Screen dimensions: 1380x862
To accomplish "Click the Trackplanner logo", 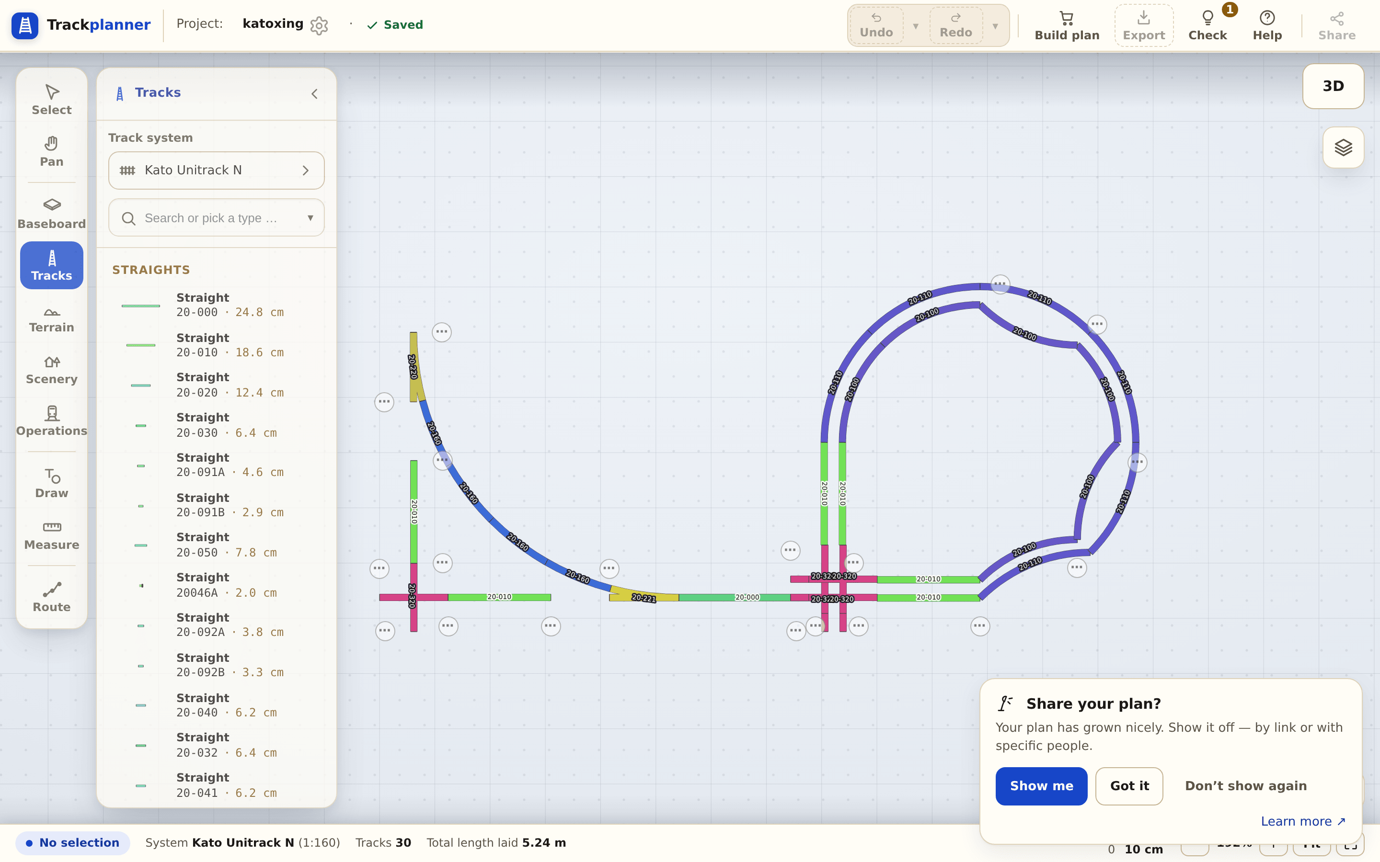I will pos(81,25).
